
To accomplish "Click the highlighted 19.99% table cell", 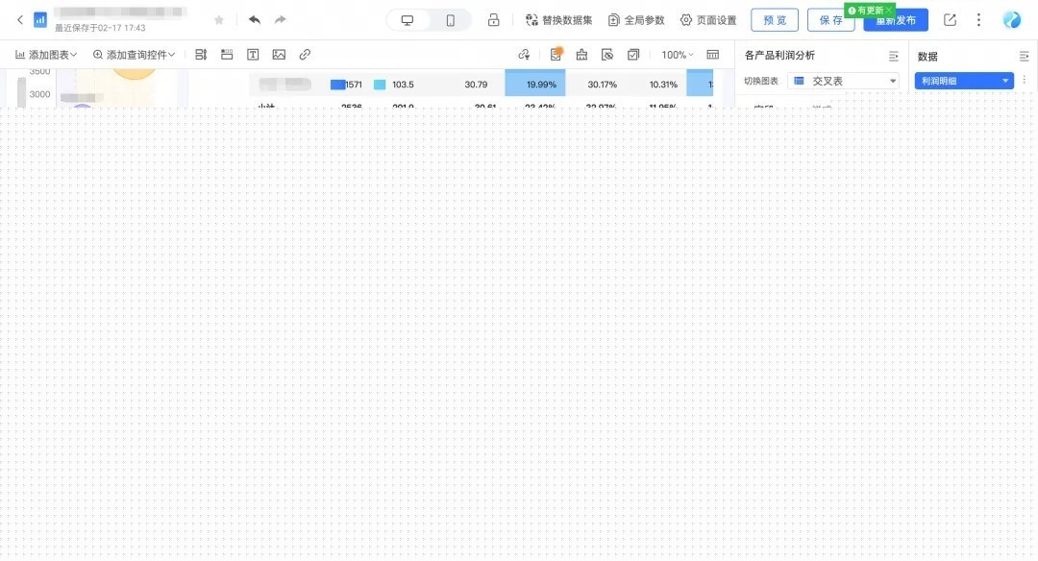I will point(535,84).
